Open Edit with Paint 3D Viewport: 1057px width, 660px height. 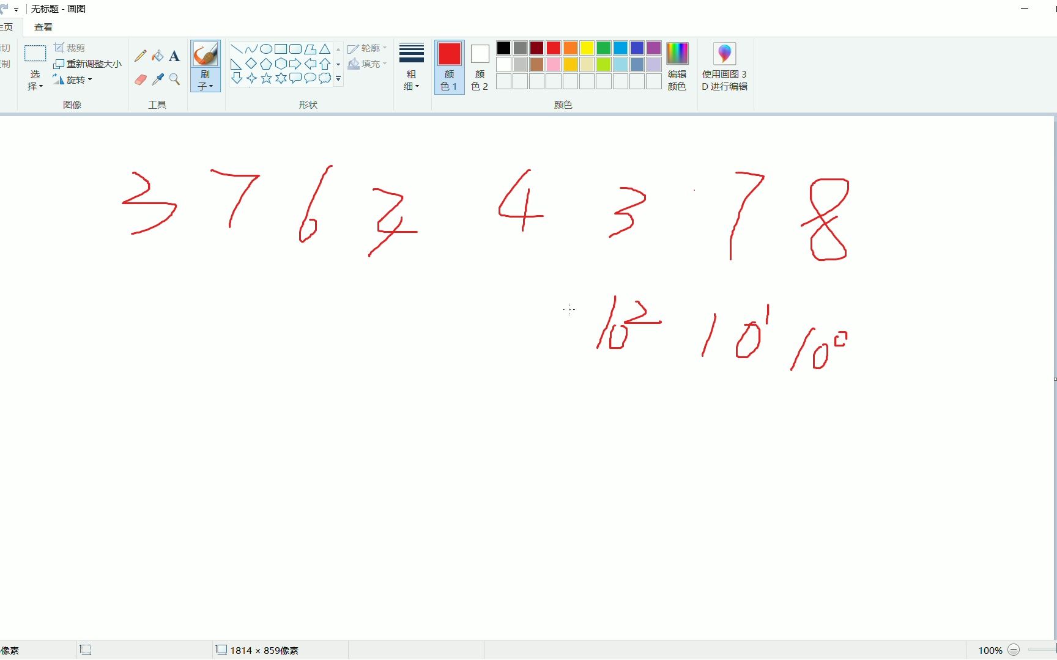[x=725, y=66]
